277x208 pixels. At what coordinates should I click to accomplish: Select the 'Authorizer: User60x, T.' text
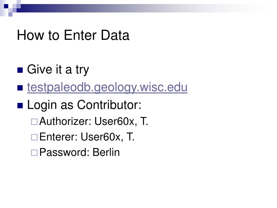94,121
